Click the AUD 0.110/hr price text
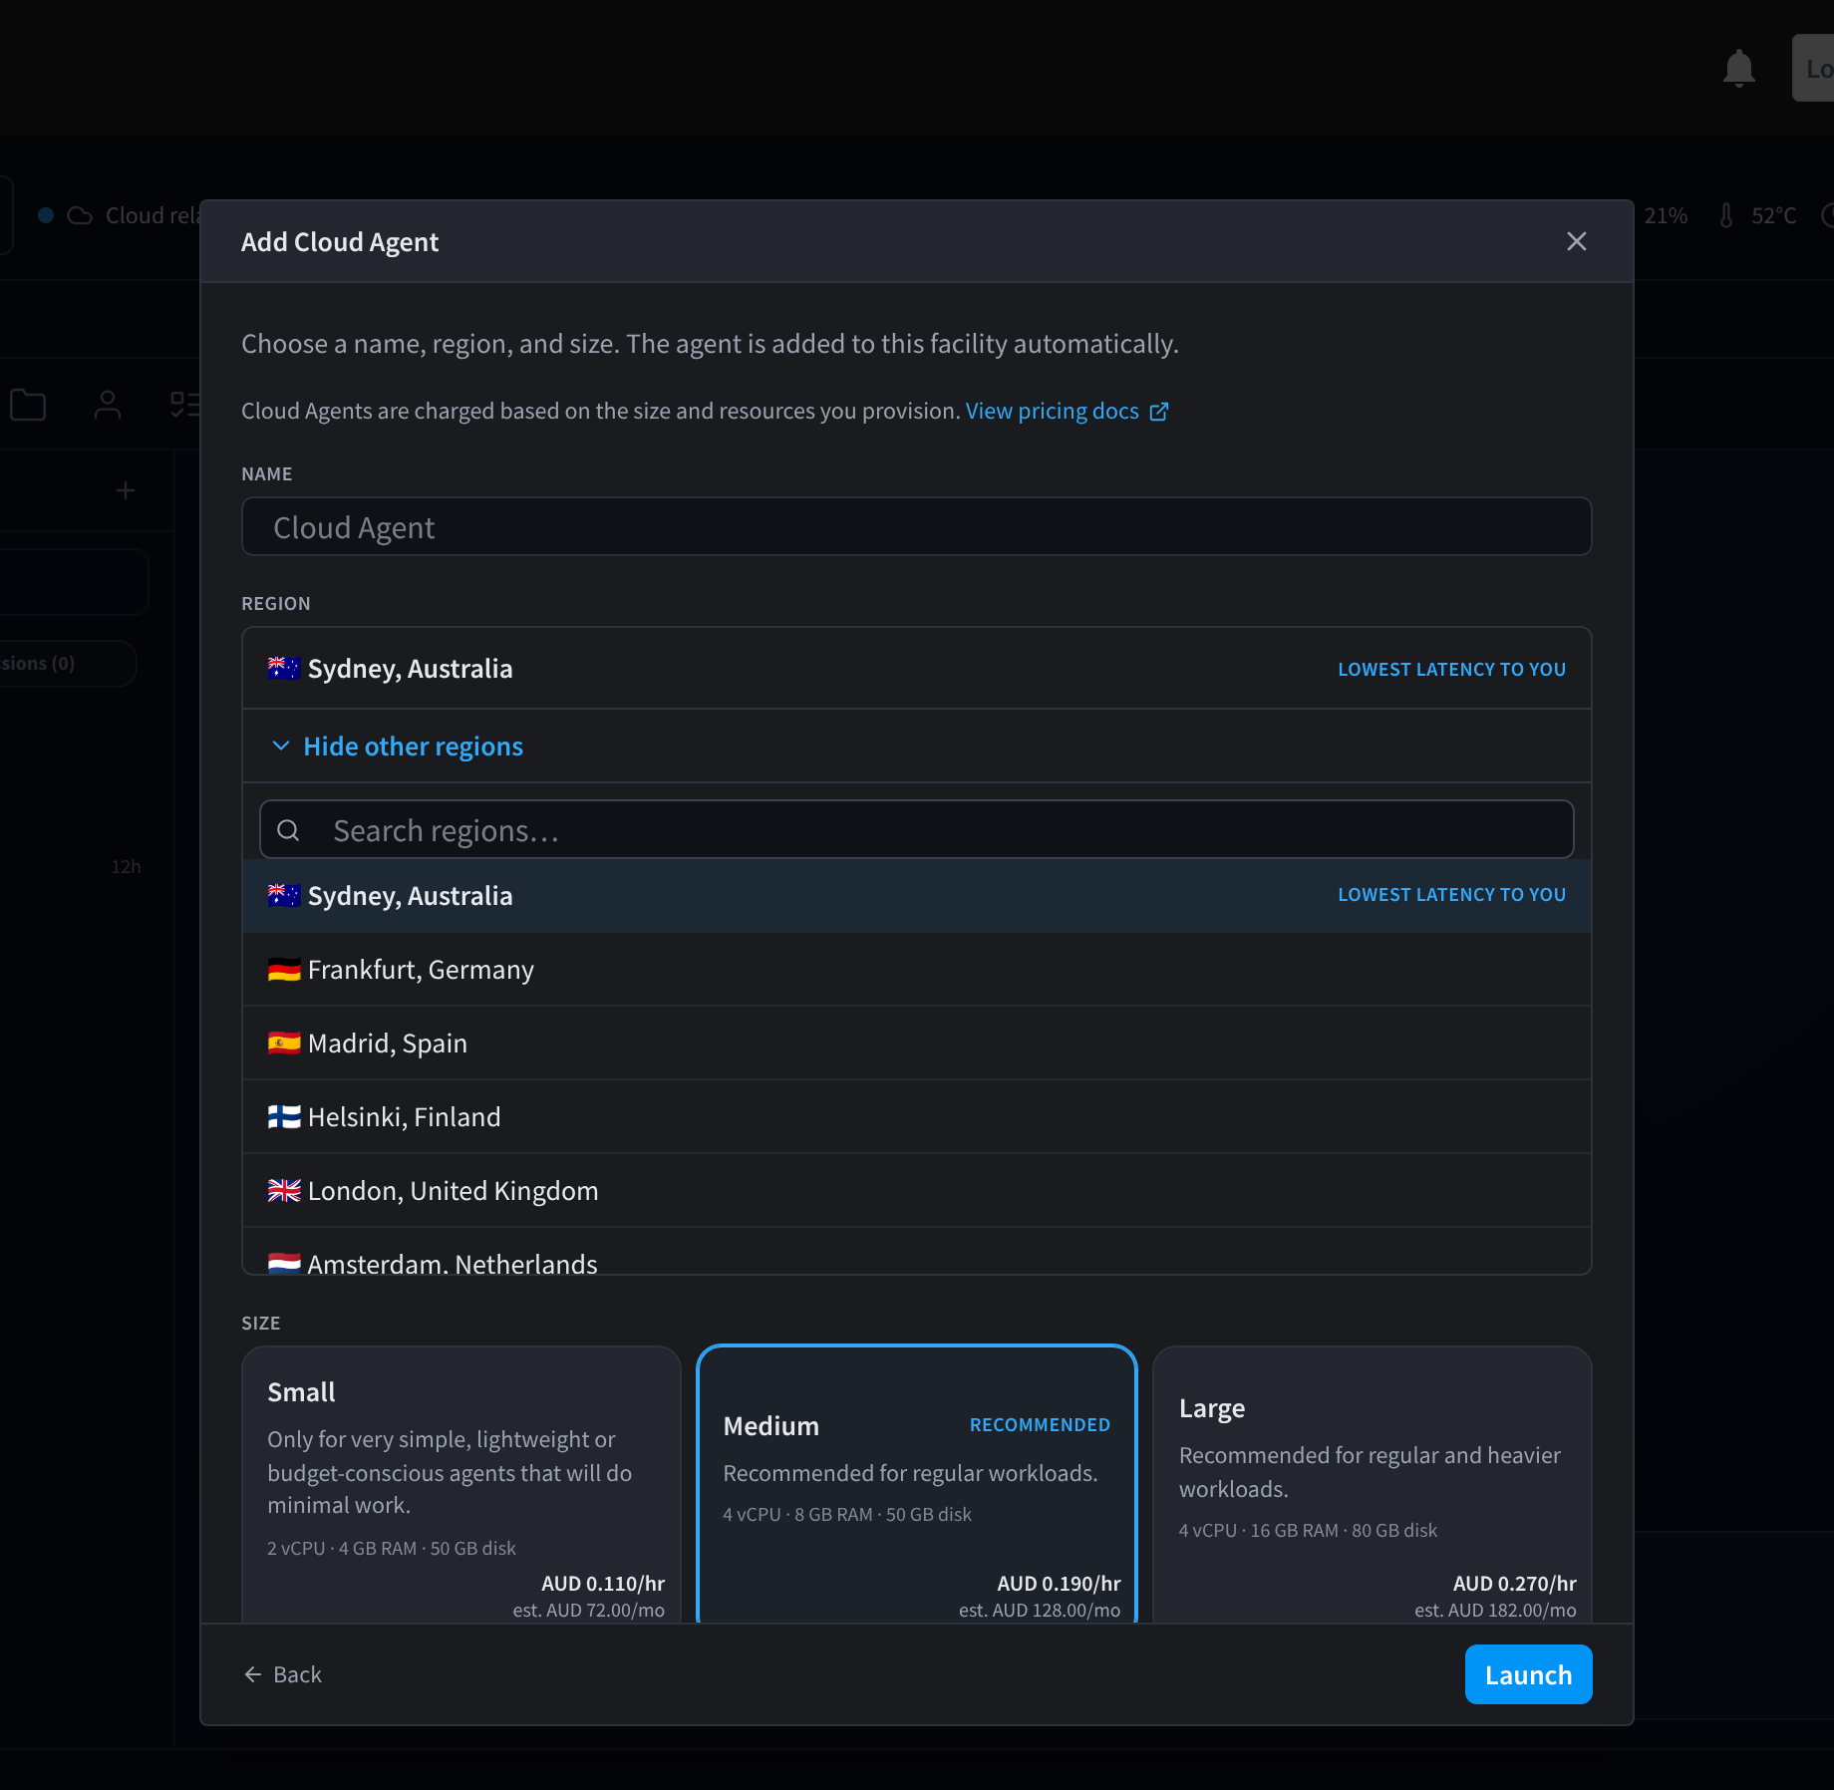This screenshot has height=1790, width=1834. (x=603, y=1584)
